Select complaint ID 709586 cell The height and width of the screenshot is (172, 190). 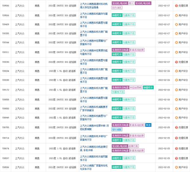(6, 6)
